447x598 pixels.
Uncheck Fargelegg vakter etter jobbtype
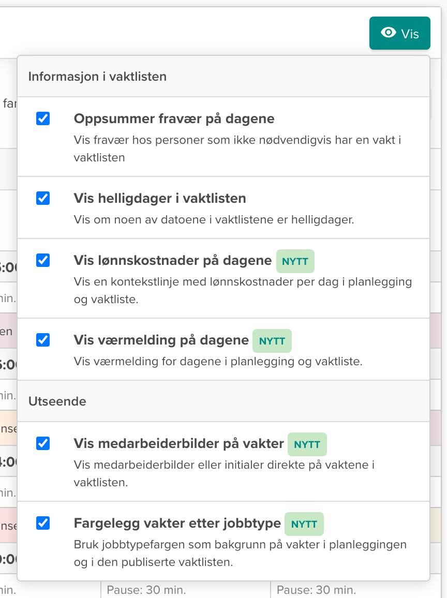pos(42,524)
